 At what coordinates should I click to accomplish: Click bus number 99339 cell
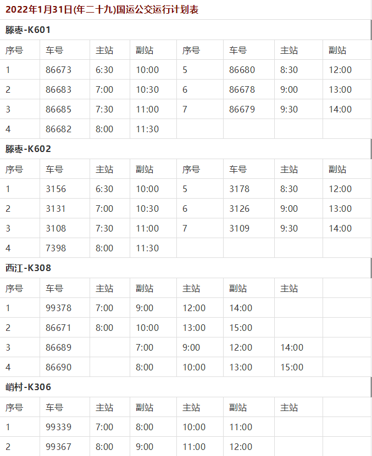pos(58,427)
